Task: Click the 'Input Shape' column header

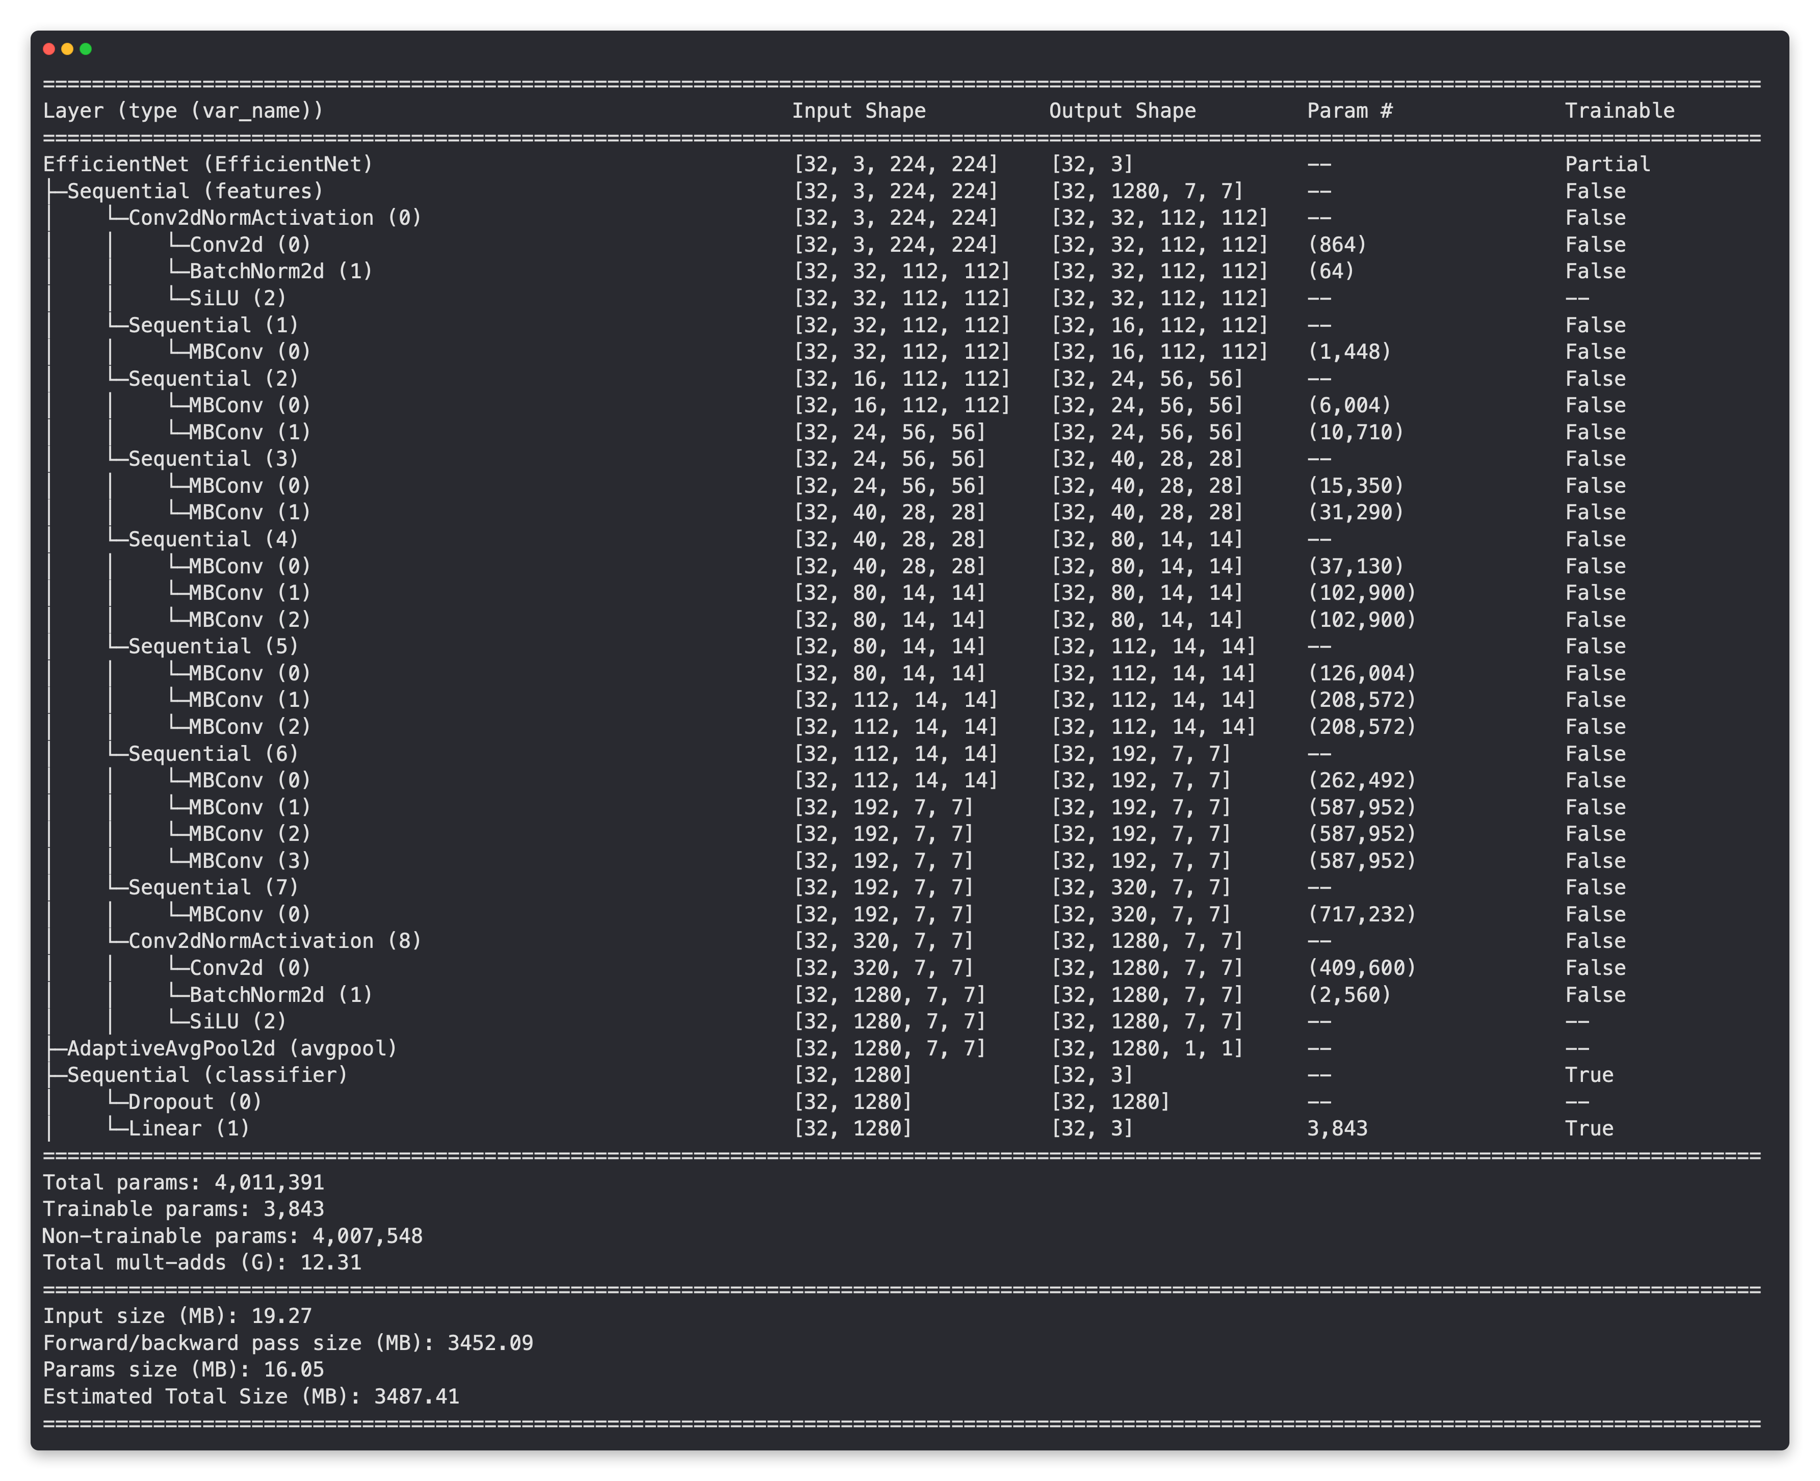Action: click(x=859, y=111)
